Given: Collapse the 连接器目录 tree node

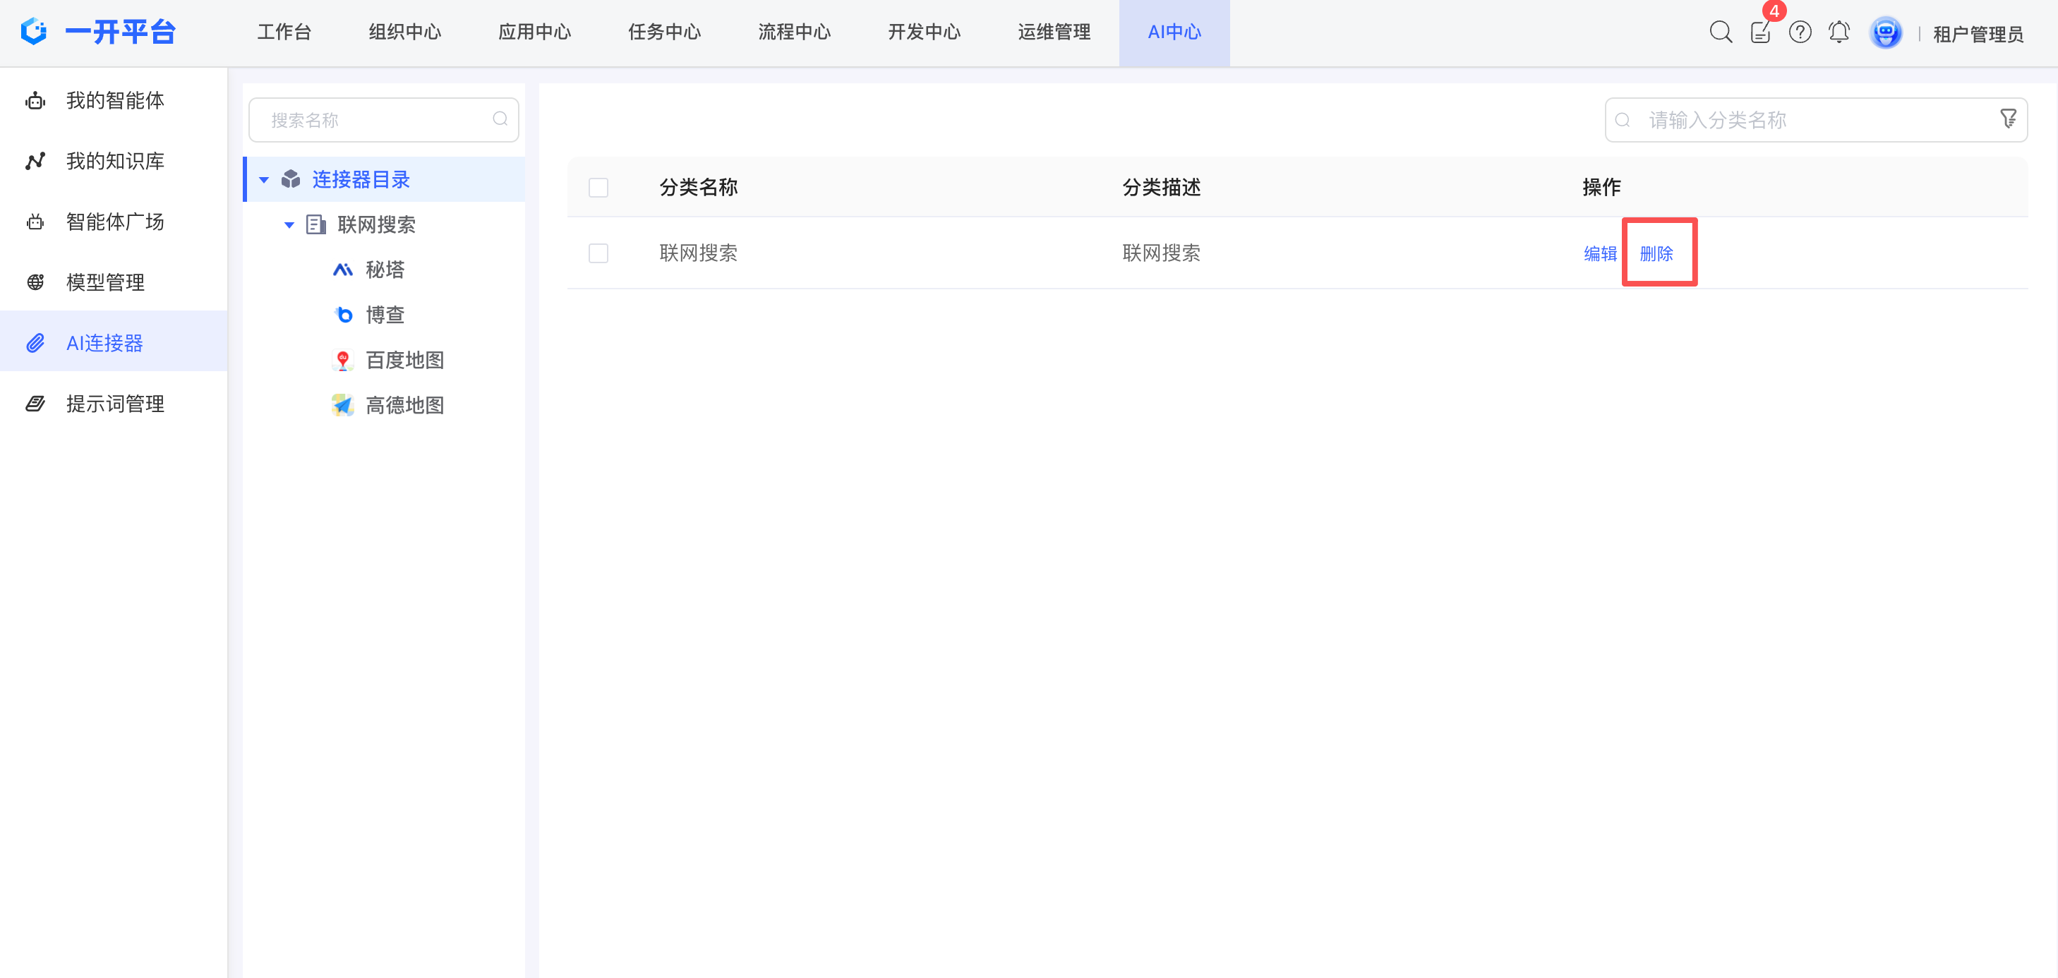Looking at the screenshot, I should click(264, 180).
